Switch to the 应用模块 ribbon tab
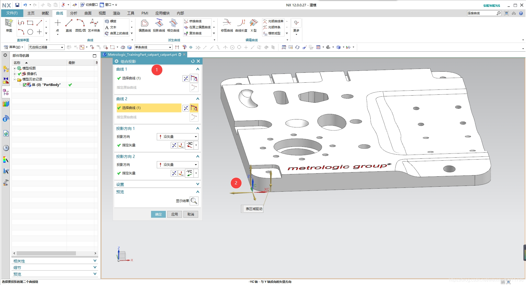The height and width of the screenshot is (285, 526). 163,13
